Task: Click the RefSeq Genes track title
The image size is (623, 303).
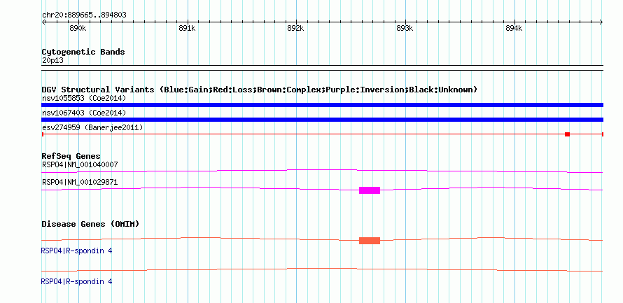Action: tap(71, 156)
